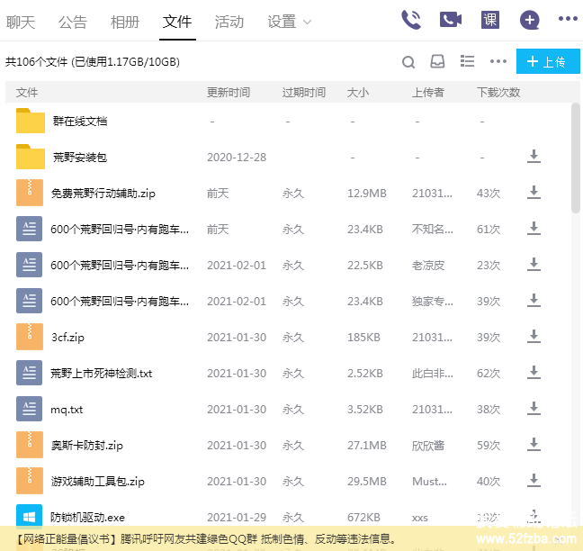
Task: Start a voice call with the group
Action: click(411, 20)
